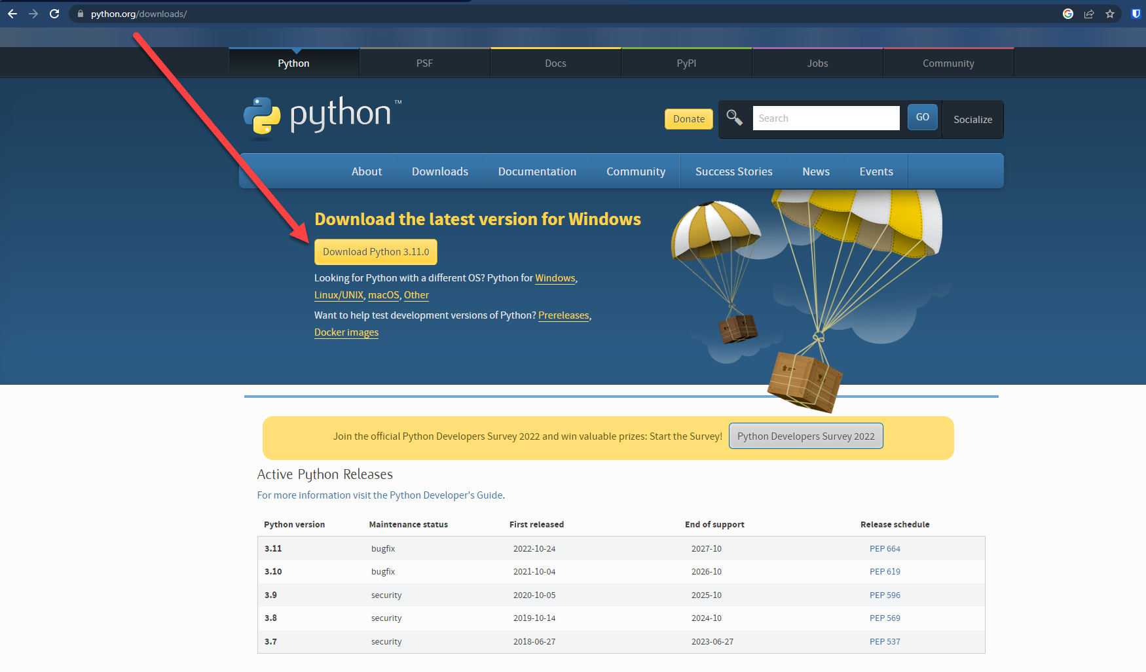Select the PSF top tab
1146x672 pixels.
(424, 63)
